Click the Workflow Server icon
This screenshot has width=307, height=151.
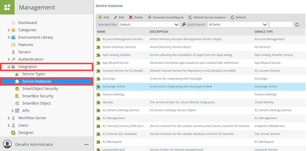pos(13,118)
